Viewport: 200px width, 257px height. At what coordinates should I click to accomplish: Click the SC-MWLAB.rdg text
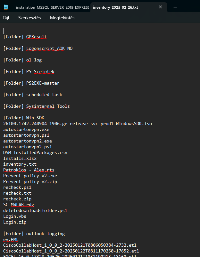coord(19,205)
